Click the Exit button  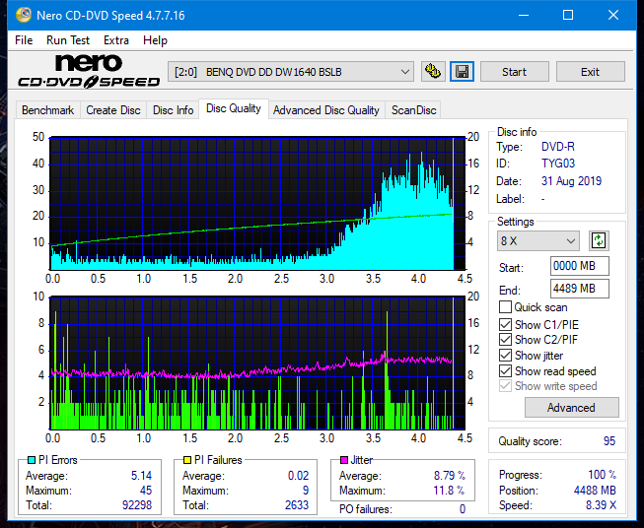coord(590,72)
